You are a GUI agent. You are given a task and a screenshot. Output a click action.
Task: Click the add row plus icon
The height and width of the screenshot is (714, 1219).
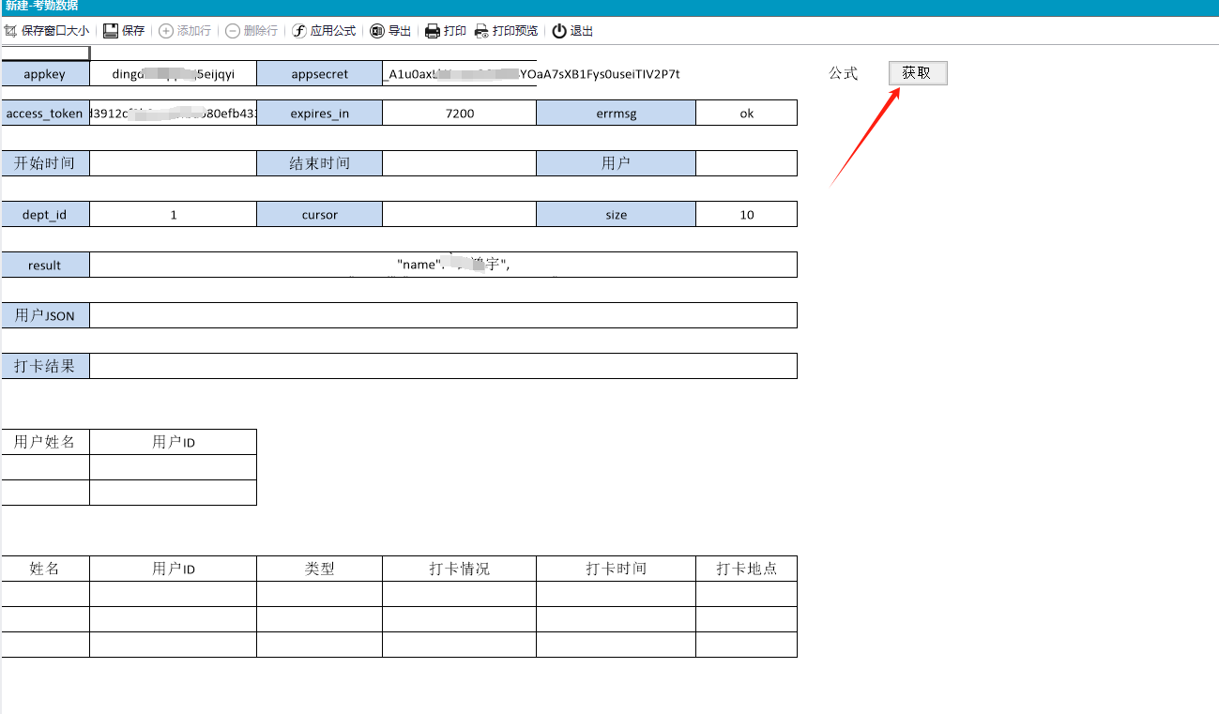[x=166, y=31]
